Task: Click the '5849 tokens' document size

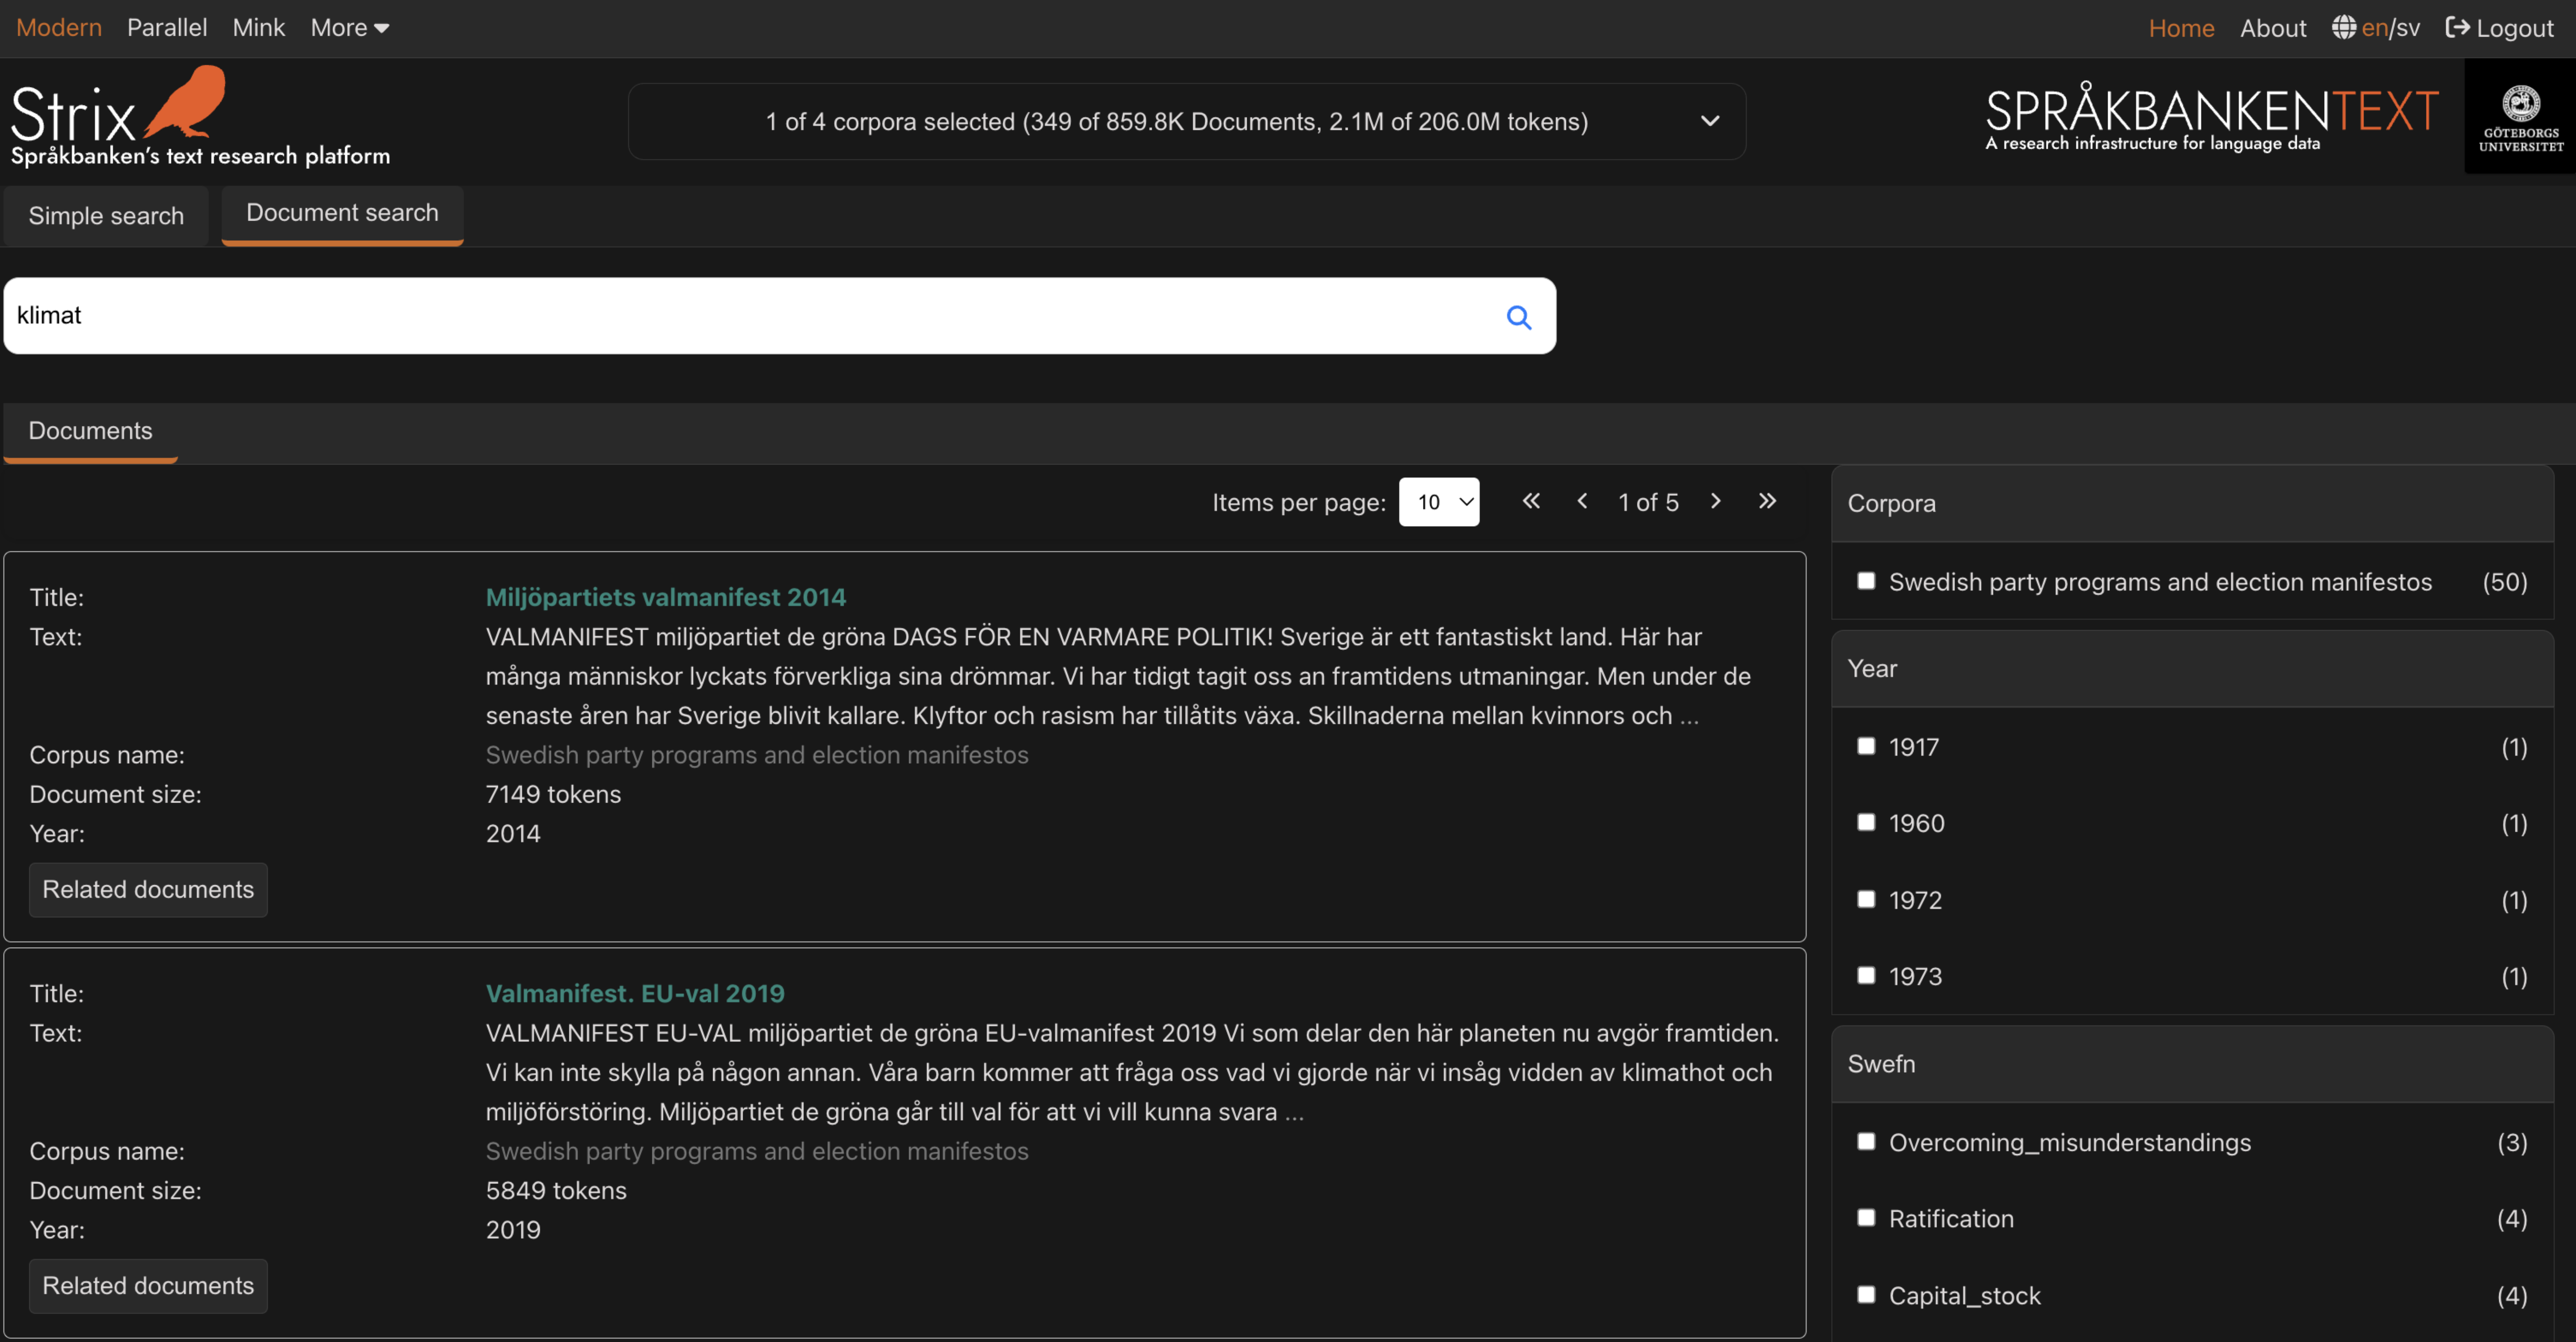Action: coord(556,1190)
